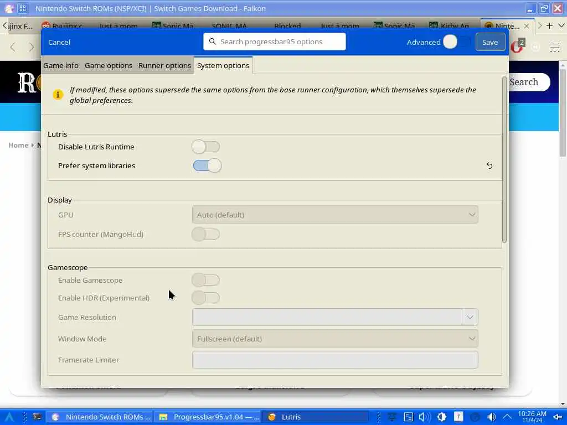The width and height of the screenshot is (567, 425).
Task: Open Window Mode Fullscreen dropdown
Action: pyautogui.click(x=335, y=339)
